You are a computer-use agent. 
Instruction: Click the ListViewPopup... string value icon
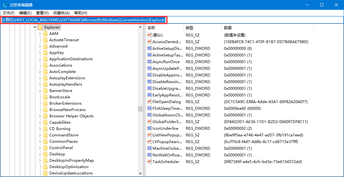[149, 135]
